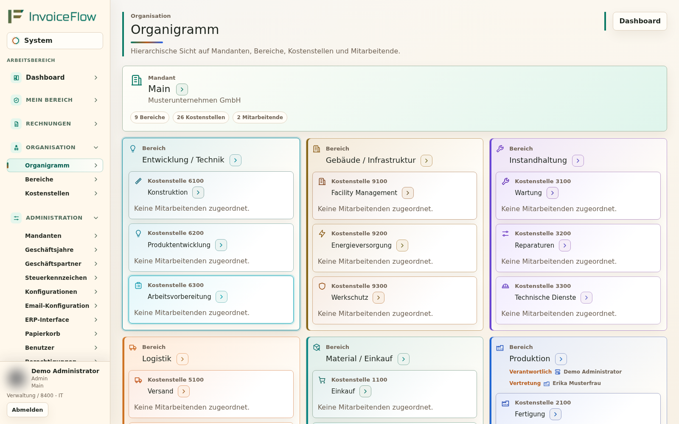Open Organigramm in the sidebar

click(55, 165)
